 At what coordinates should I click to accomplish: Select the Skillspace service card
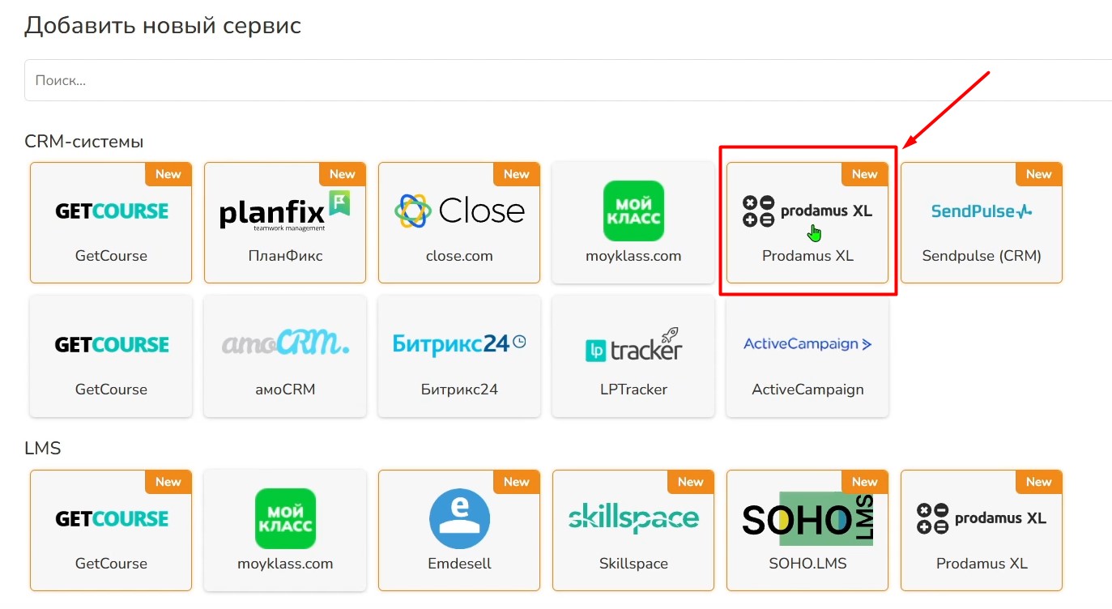pyautogui.click(x=633, y=530)
